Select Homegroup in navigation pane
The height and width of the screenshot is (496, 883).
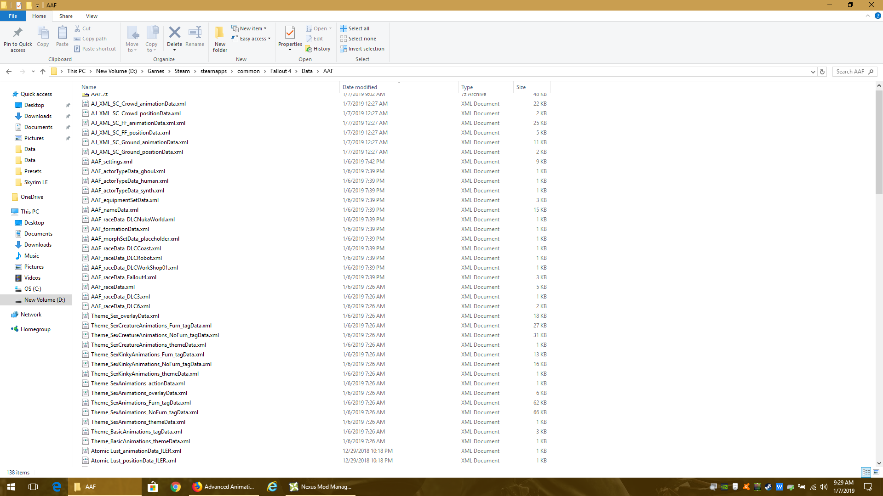pyautogui.click(x=35, y=329)
